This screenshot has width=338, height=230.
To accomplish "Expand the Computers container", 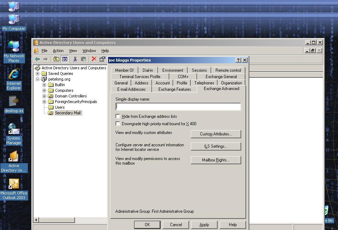I will point(44,90).
